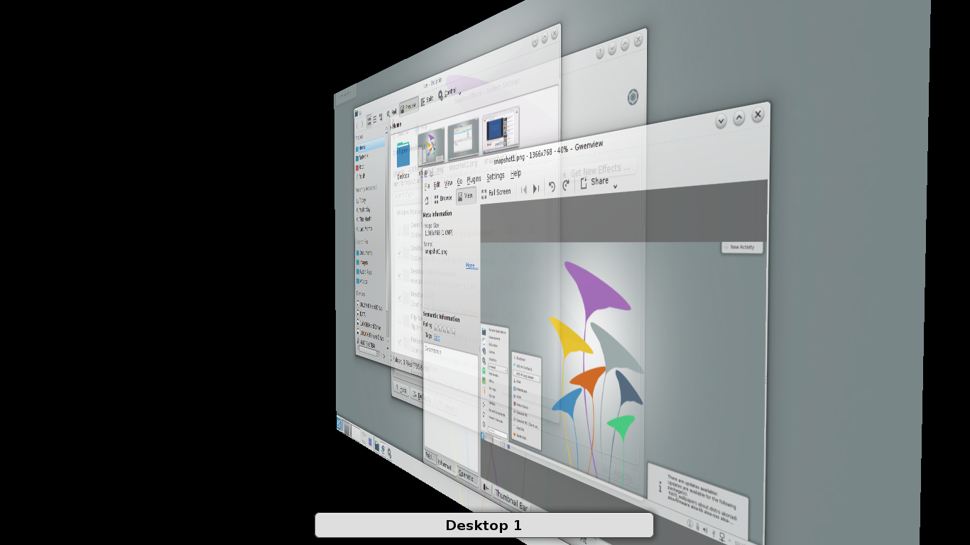Viewport: 970px width, 545px height.
Task: Open the View menu in Gwenview
Action: tap(448, 183)
